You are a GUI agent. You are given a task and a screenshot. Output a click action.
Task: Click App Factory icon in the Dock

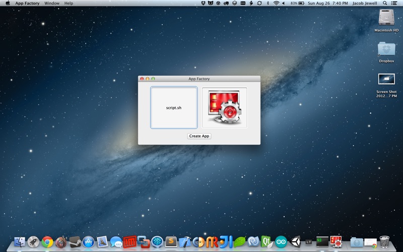[336, 242]
